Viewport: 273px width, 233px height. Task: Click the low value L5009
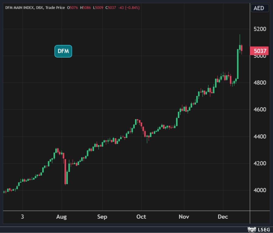pos(98,8)
